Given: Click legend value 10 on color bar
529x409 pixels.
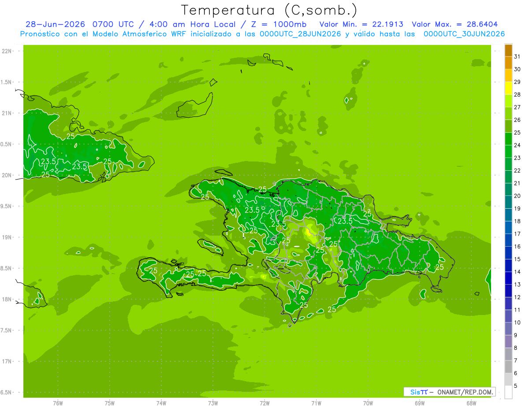Looking at the screenshot, I should point(517,323).
